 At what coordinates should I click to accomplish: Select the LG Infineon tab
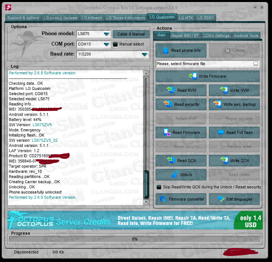[92, 18]
